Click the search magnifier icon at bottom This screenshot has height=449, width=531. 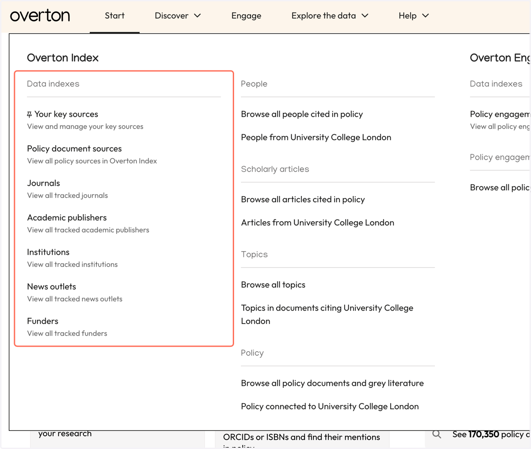pos(437,434)
